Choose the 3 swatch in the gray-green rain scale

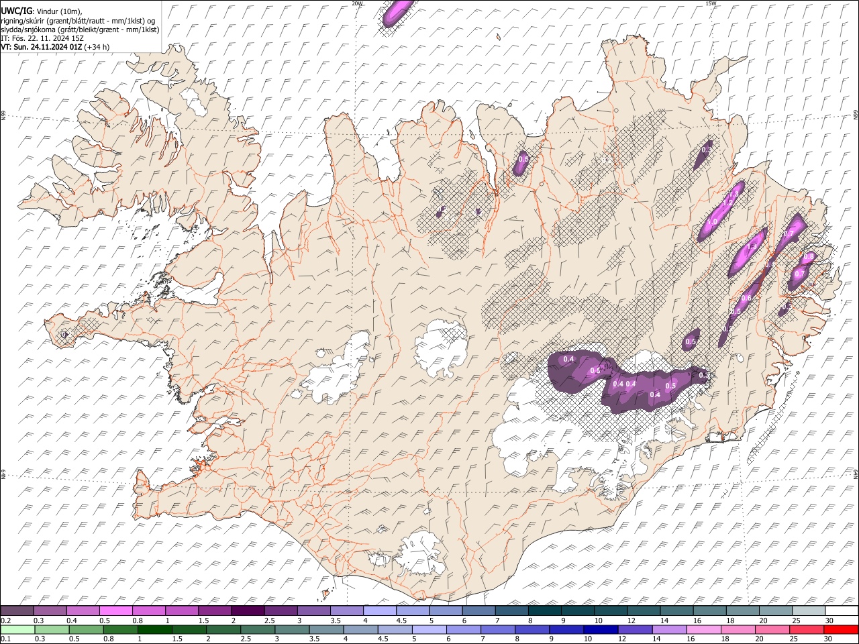pyautogui.click(x=292, y=629)
